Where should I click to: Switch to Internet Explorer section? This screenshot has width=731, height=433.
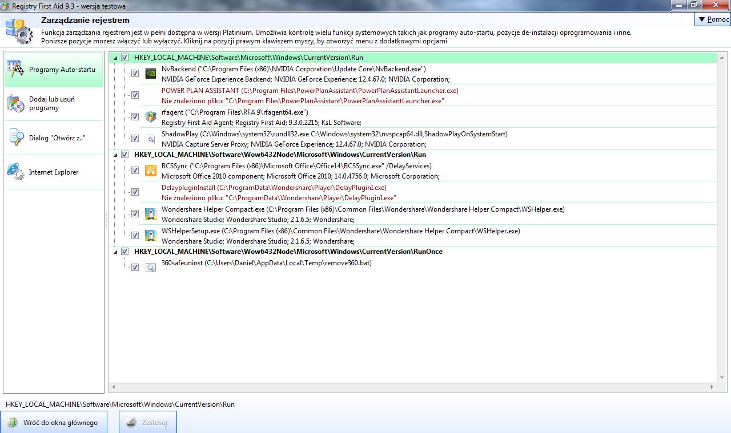click(54, 172)
